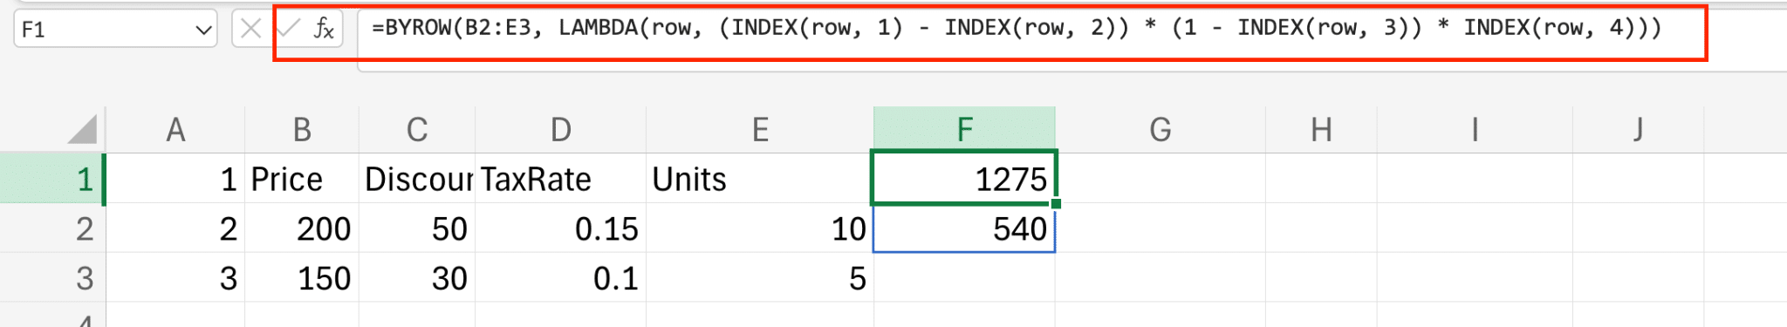Select empty cell G1
The height and width of the screenshot is (327, 1787).
click(1160, 179)
